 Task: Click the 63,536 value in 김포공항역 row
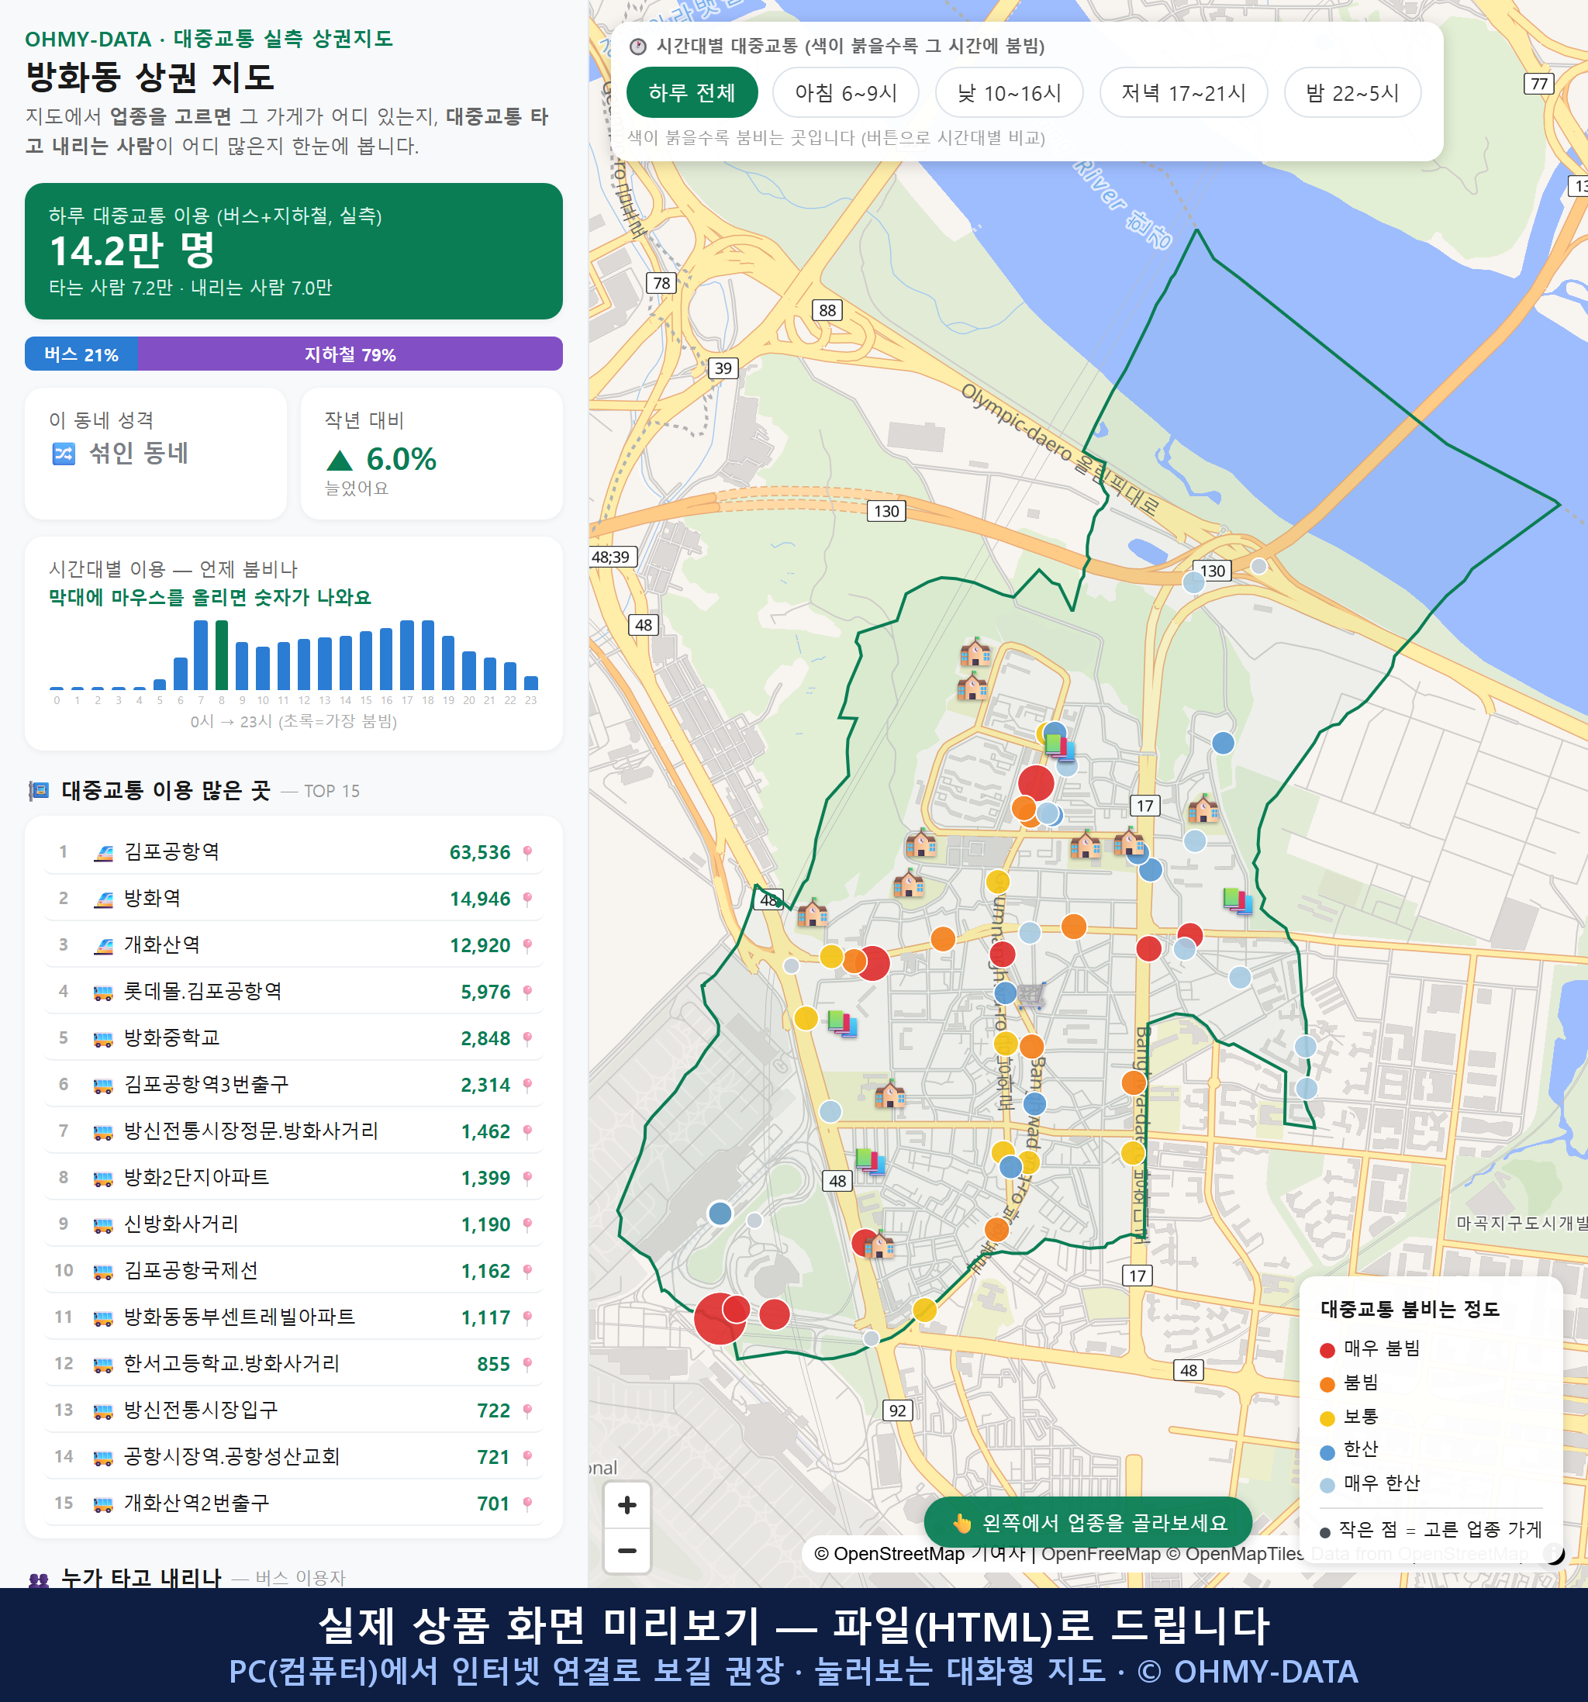point(479,853)
